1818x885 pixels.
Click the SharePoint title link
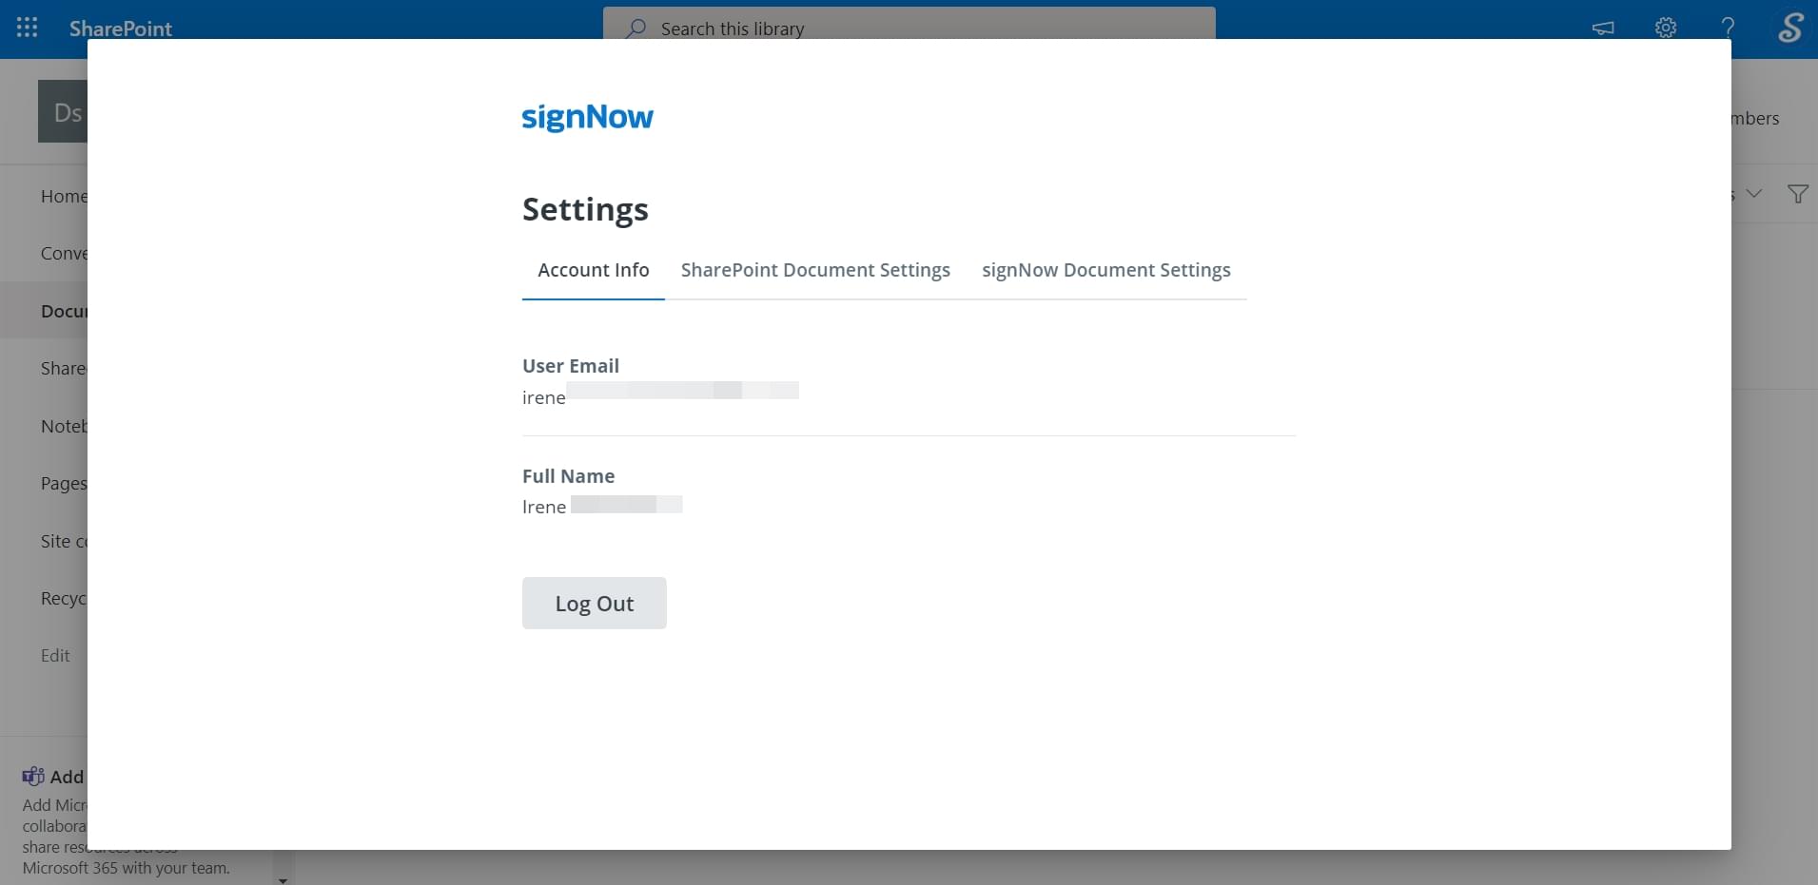coord(121,29)
